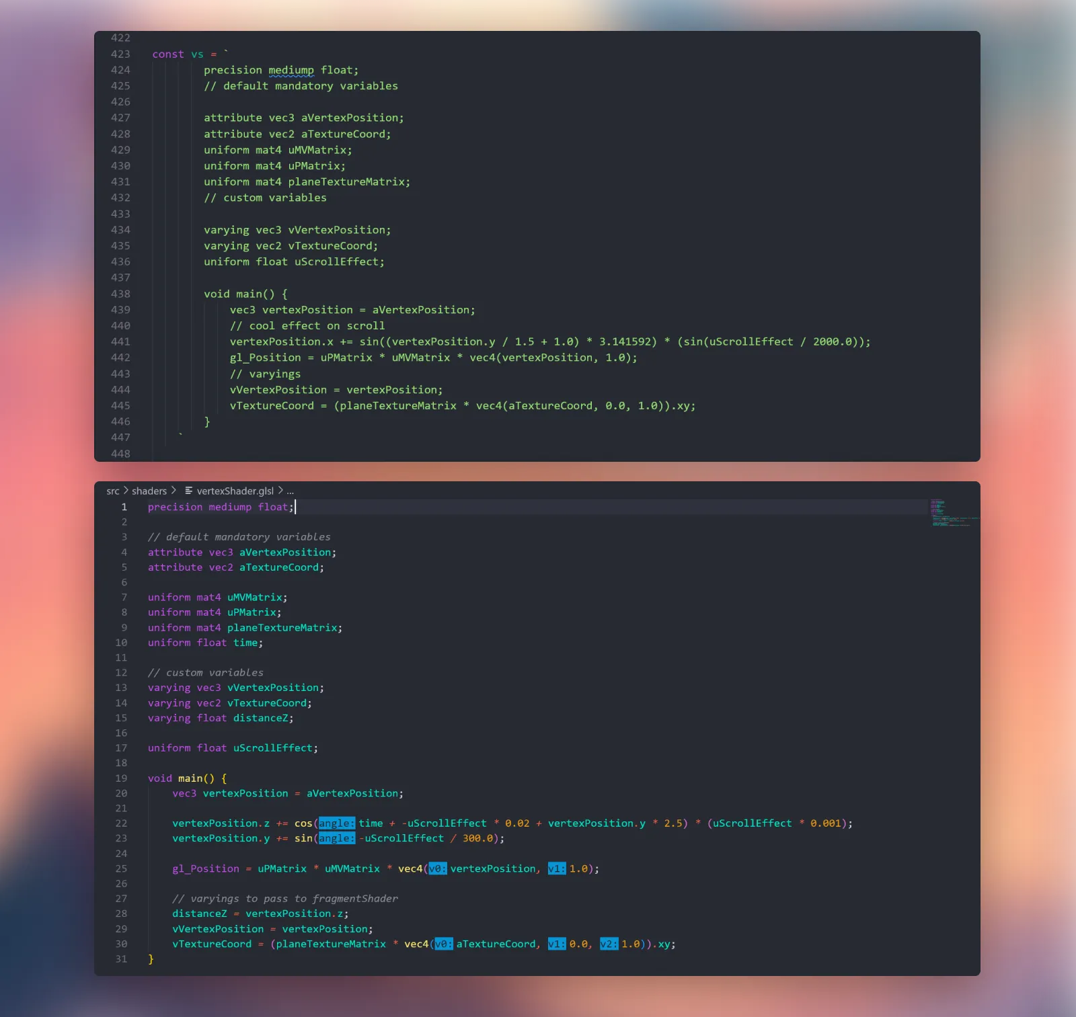Screen dimensions: 1076x1017
Task: Click the 'v0:' hint inside vec4 on line 30
Action: click(443, 944)
